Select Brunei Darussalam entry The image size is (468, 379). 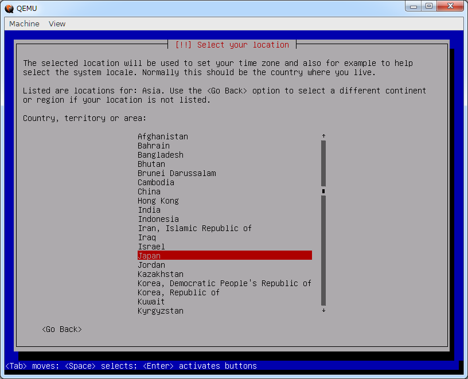(x=177, y=173)
